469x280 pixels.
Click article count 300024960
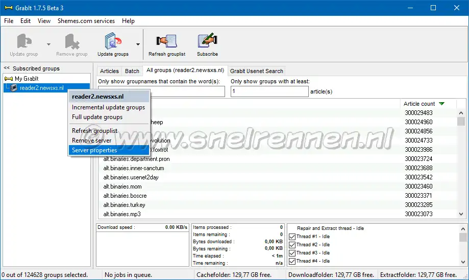tap(419, 122)
